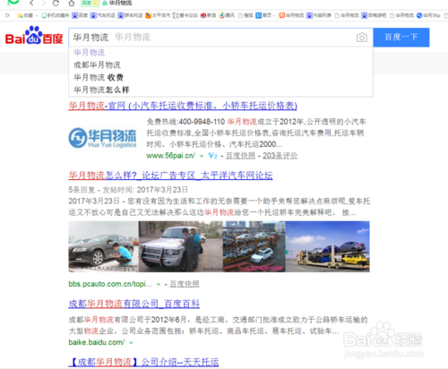The height and width of the screenshot is (369, 448).
Task: Expand dropdown arrow next to baike.baidu.com
Action: click(131, 343)
